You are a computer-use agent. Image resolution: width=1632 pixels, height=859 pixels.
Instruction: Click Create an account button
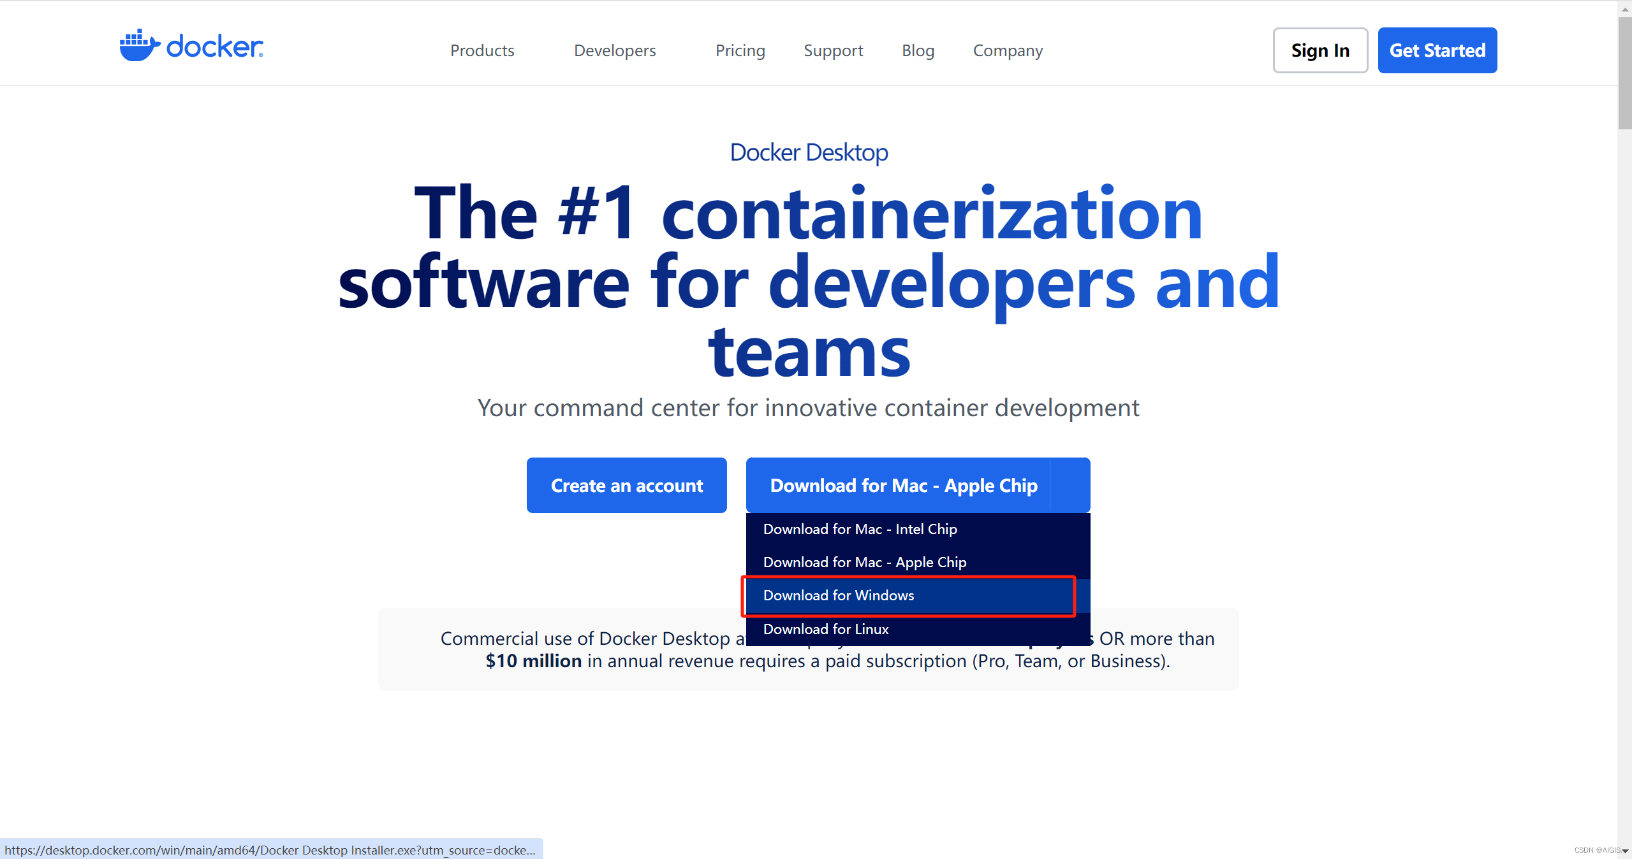click(626, 485)
